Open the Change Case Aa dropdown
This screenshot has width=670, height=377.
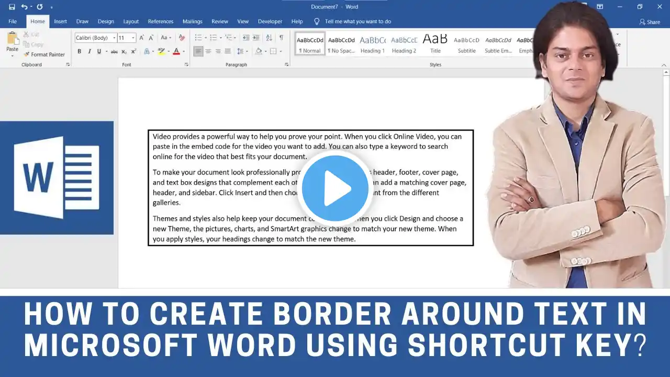[166, 38]
